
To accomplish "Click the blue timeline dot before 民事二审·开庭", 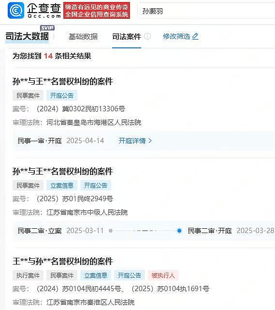I will [179, 231].
